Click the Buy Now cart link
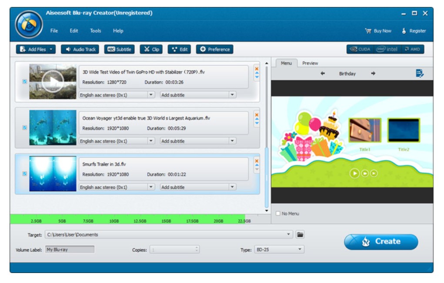 [378, 31]
